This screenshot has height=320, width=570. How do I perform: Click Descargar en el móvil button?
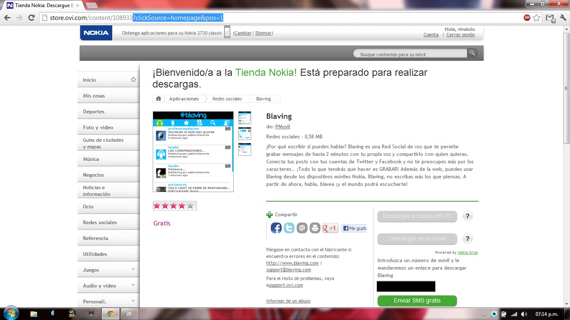[417, 239]
